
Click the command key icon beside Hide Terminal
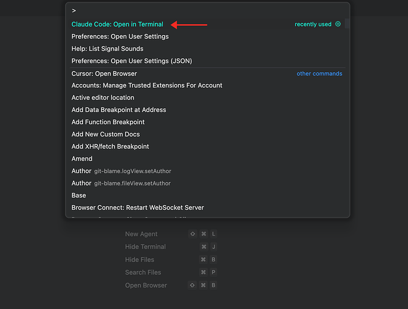point(204,247)
